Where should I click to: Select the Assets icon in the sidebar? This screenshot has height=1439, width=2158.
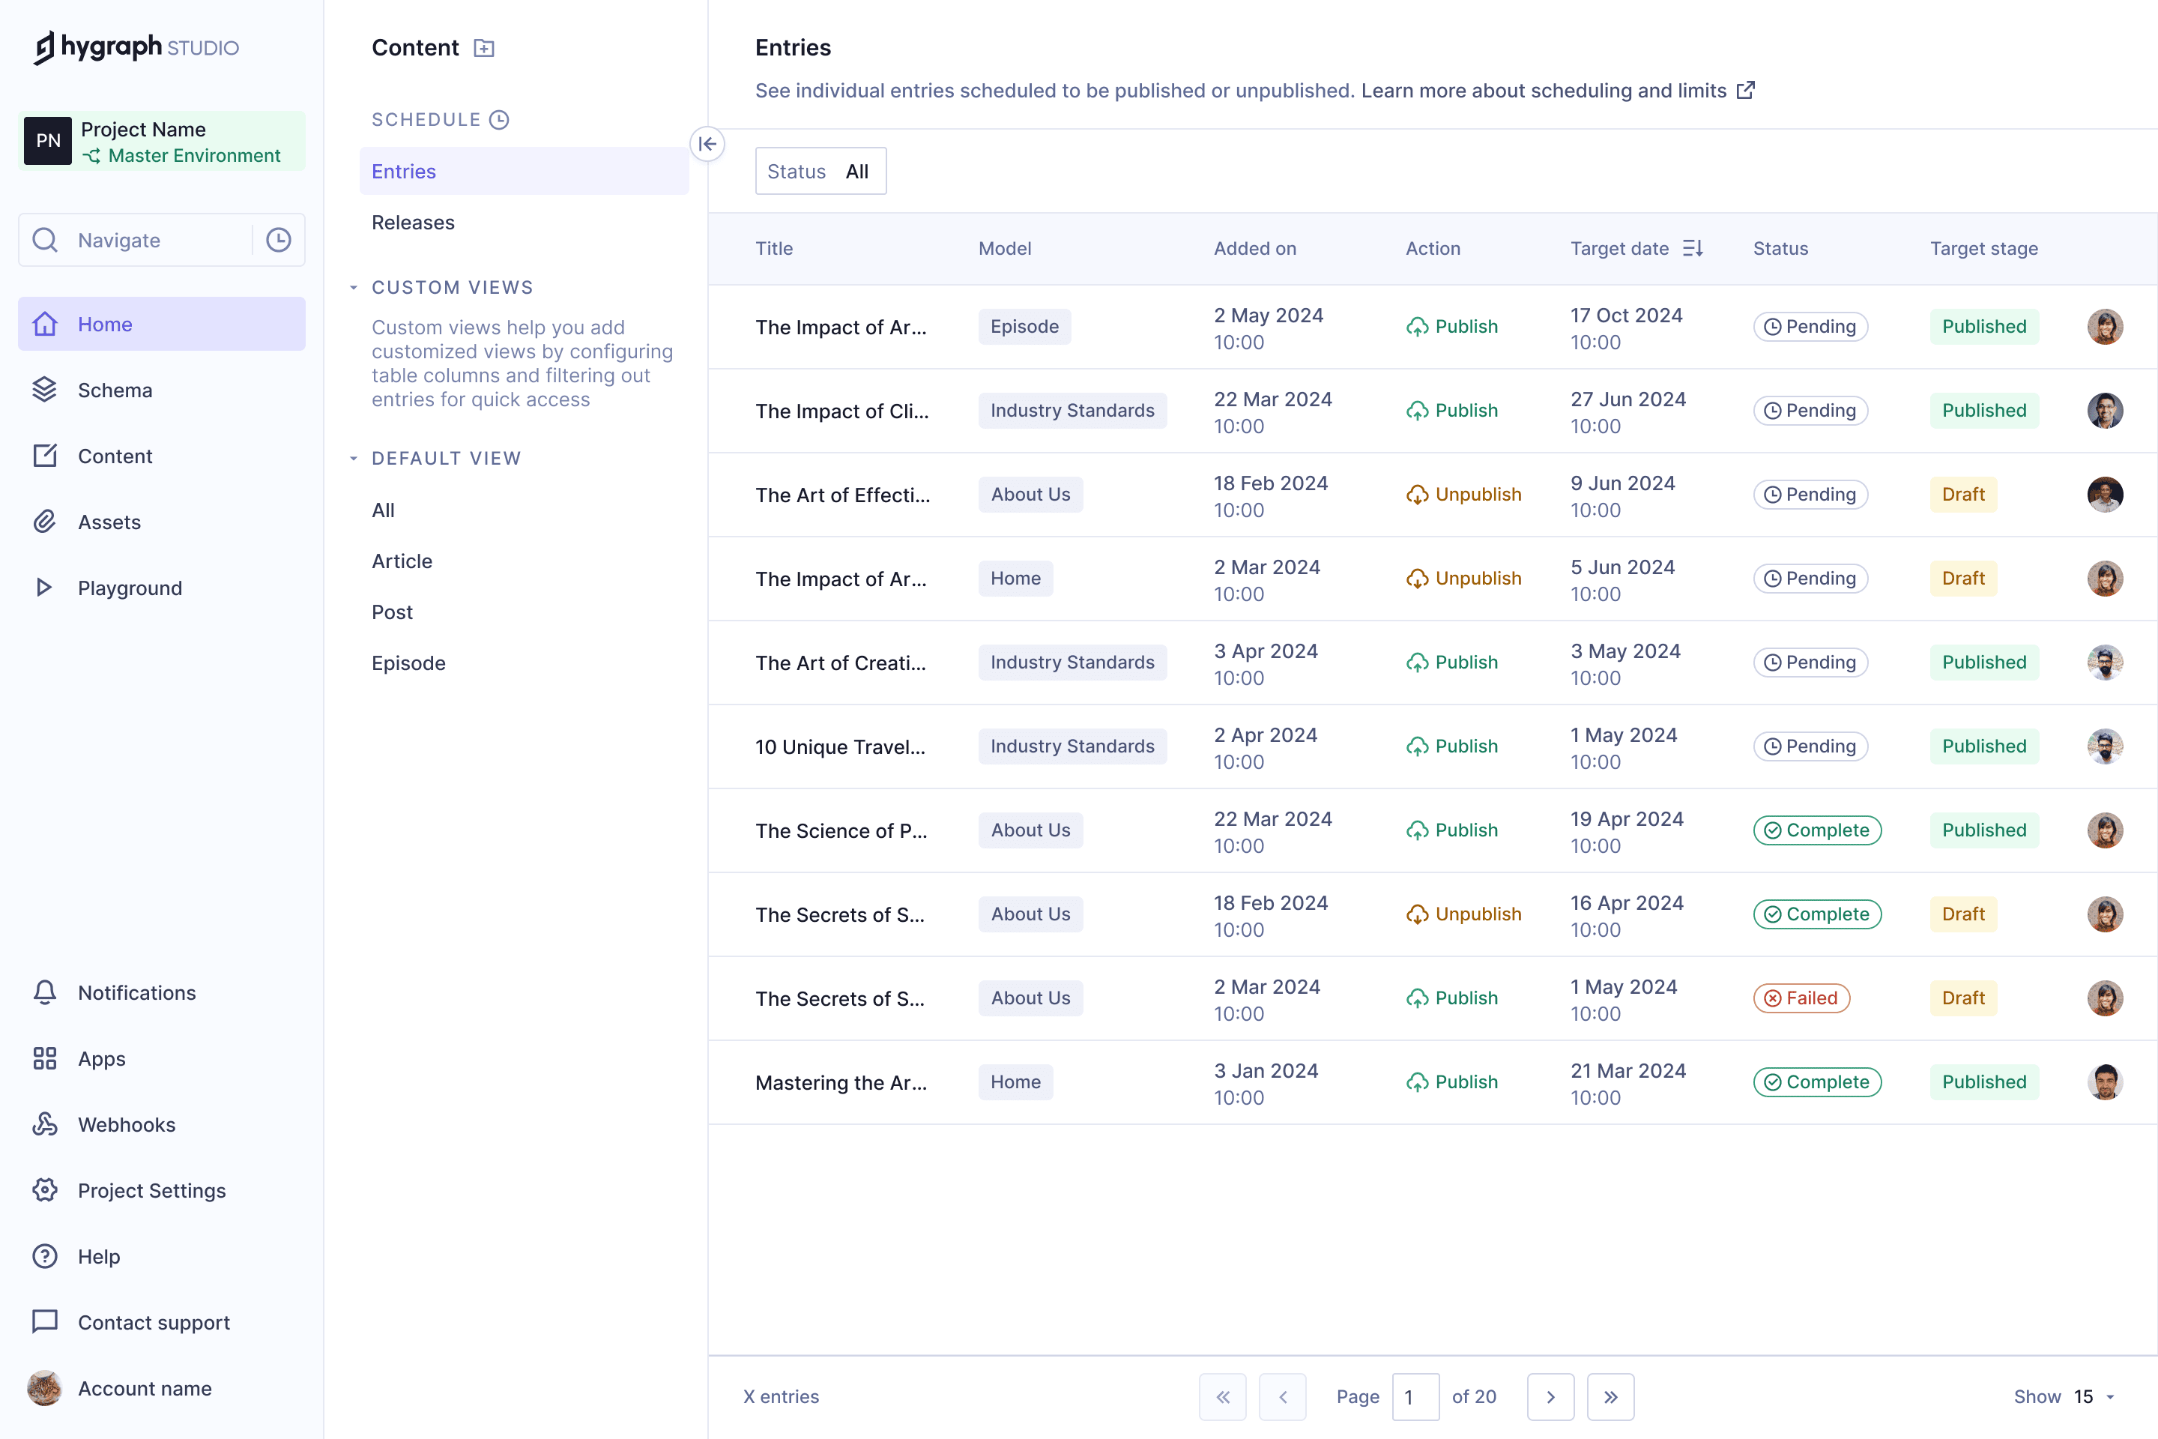[45, 522]
